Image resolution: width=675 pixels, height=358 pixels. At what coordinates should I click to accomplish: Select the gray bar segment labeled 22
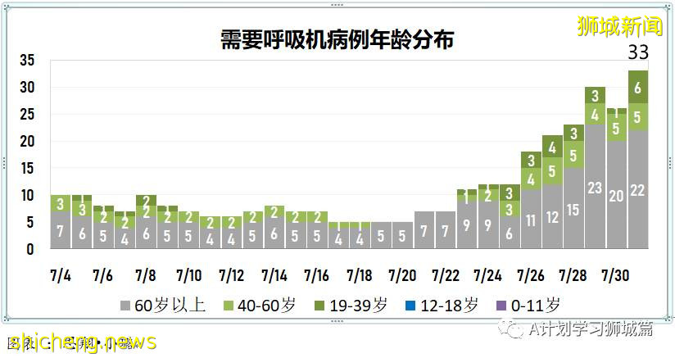tap(637, 189)
